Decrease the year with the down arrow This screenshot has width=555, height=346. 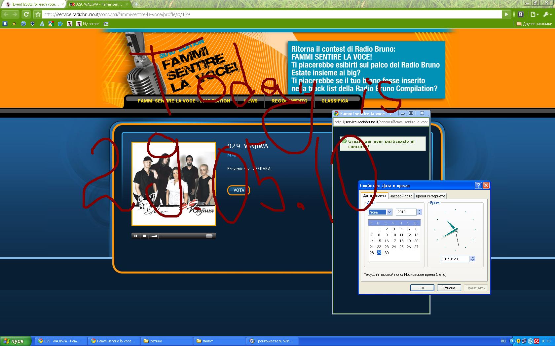tap(419, 214)
